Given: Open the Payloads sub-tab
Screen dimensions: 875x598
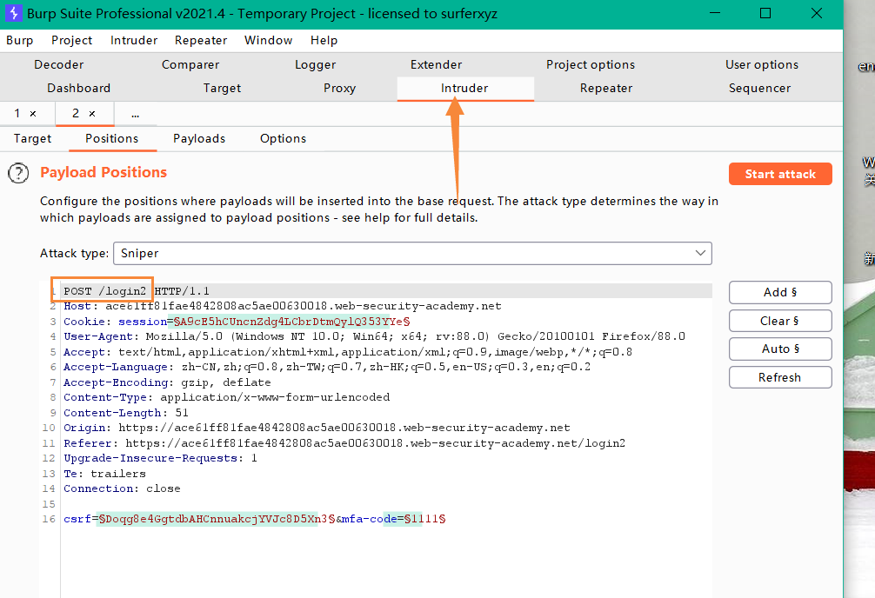Looking at the screenshot, I should pyautogui.click(x=199, y=138).
